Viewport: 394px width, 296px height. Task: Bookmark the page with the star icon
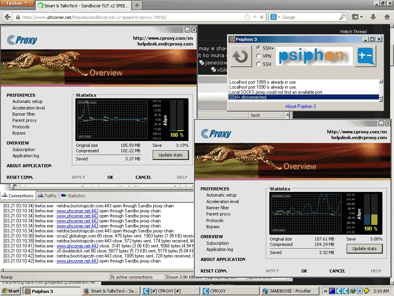click(247, 17)
